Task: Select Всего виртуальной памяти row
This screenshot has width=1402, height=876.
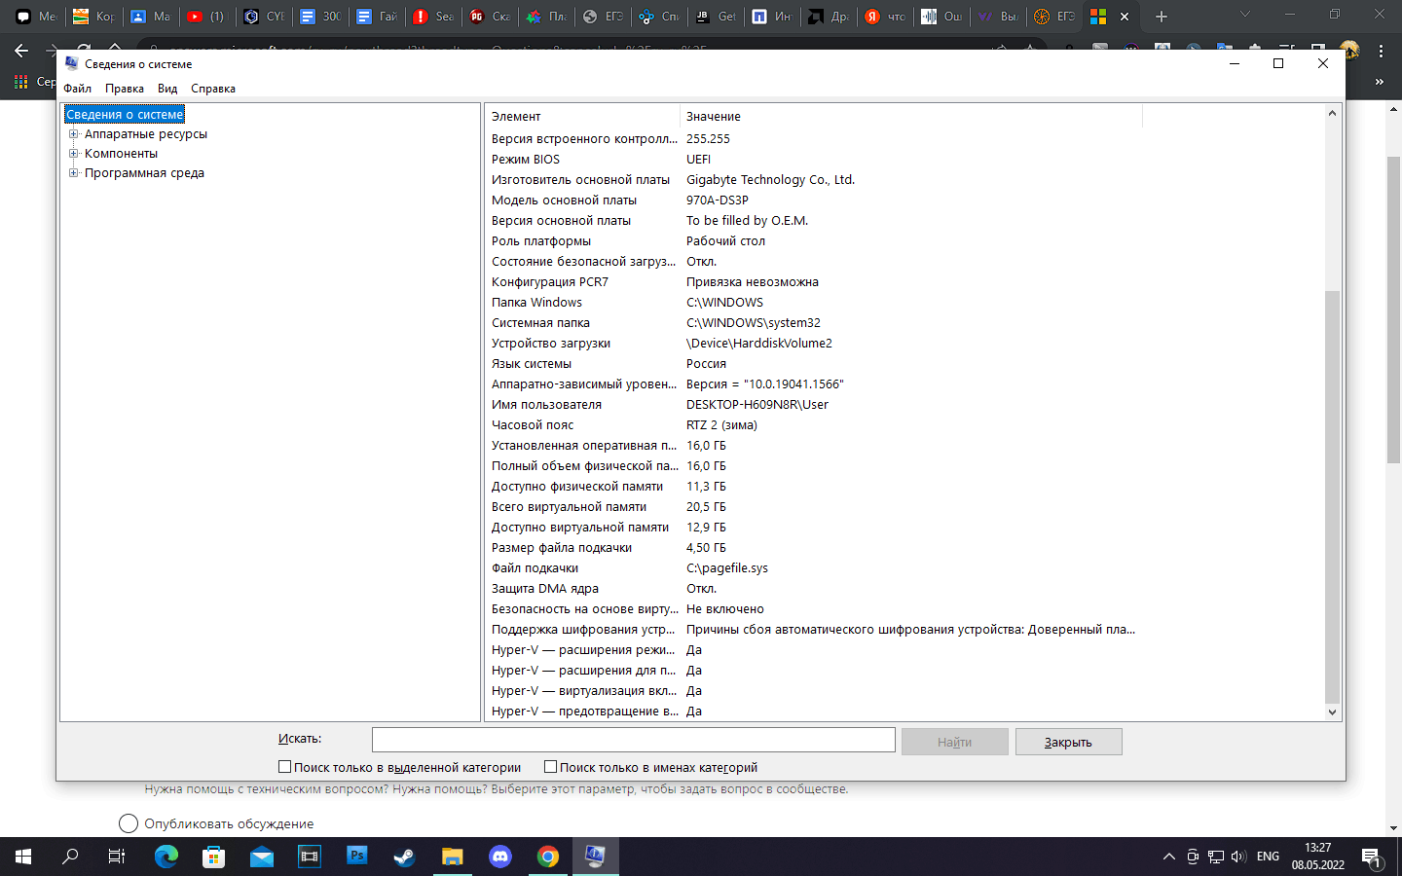Action: pyautogui.click(x=813, y=507)
